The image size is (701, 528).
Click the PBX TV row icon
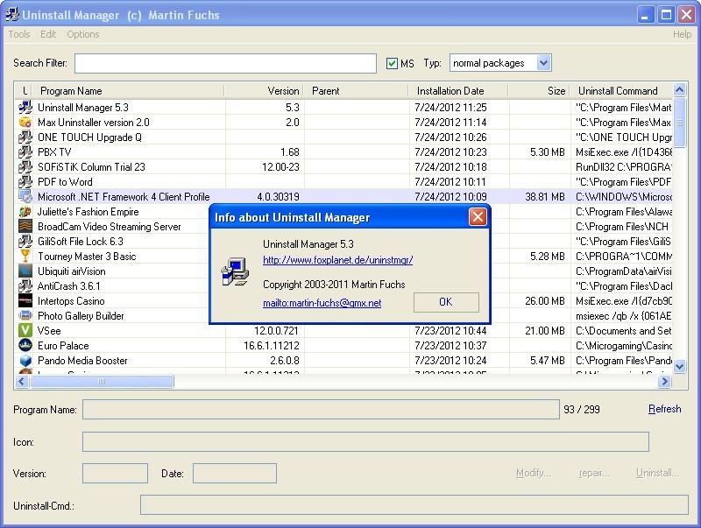pyautogui.click(x=25, y=151)
